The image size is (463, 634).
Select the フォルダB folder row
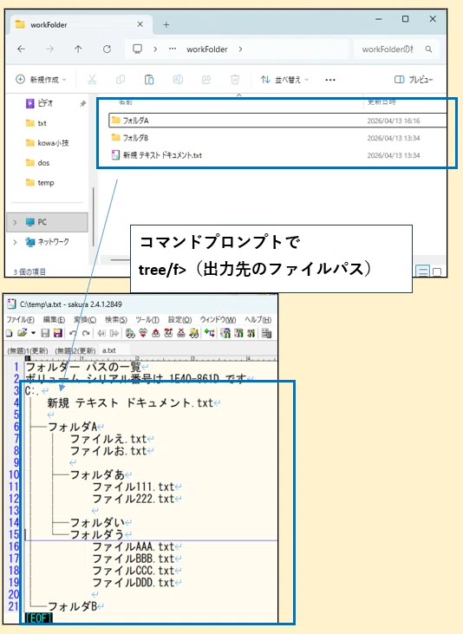277,138
